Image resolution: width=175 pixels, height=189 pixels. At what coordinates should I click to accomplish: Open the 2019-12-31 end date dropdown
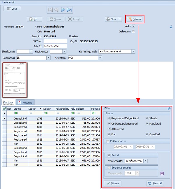click(x=153, y=147)
